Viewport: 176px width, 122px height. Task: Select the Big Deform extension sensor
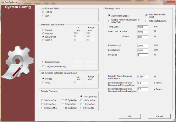pyautogui.click(x=43, y=37)
